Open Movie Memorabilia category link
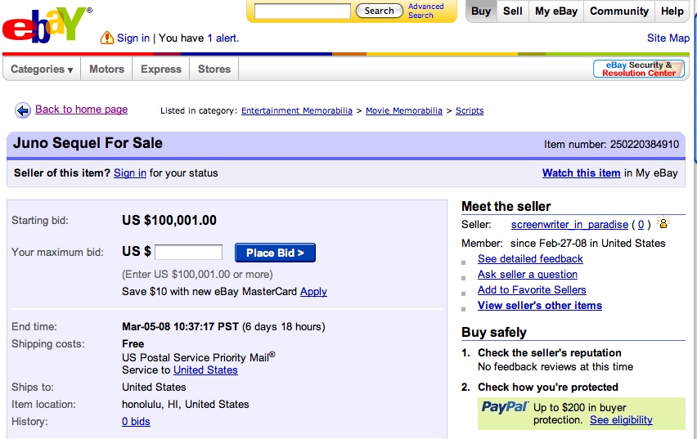The image size is (697, 439). point(403,110)
